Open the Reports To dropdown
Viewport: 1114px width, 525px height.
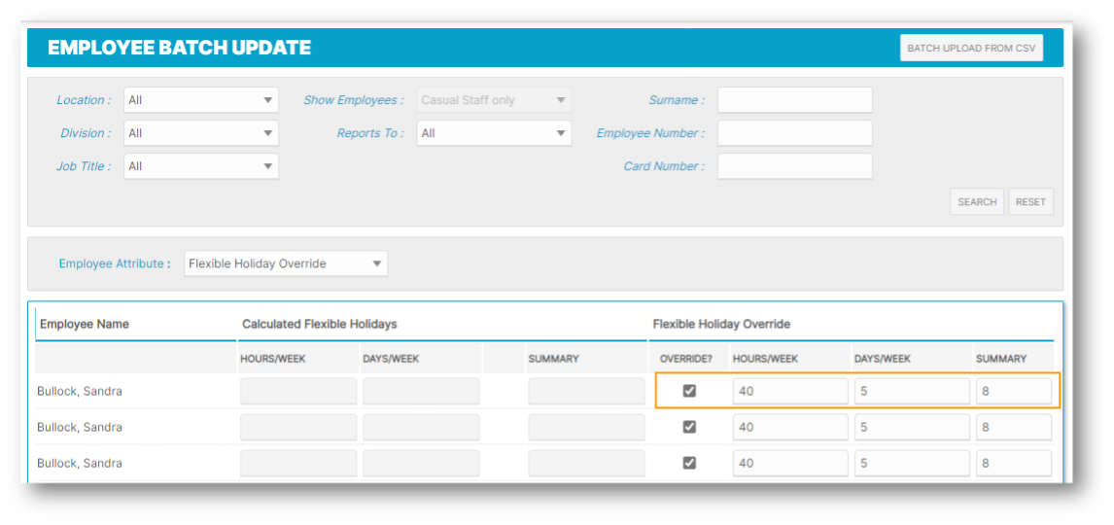(x=494, y=133)
